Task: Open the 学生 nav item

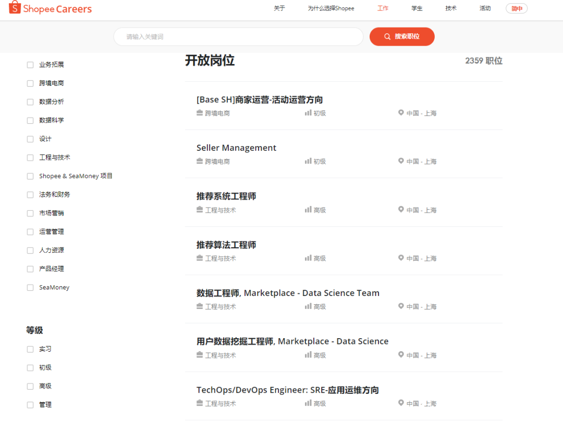Action: [417, 8]
